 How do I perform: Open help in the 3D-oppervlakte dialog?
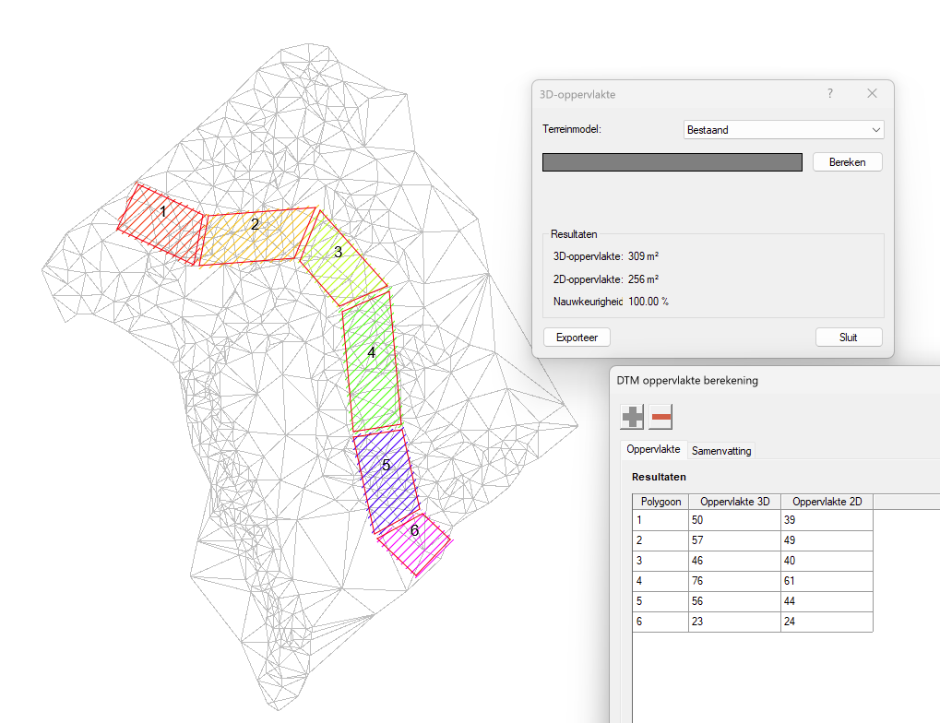[x=829, y=93]
